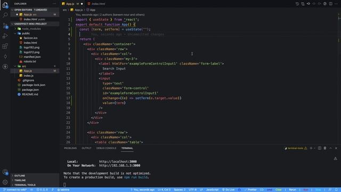
Task: Create a new terminal with plus icon
Action: coord(311,148)
